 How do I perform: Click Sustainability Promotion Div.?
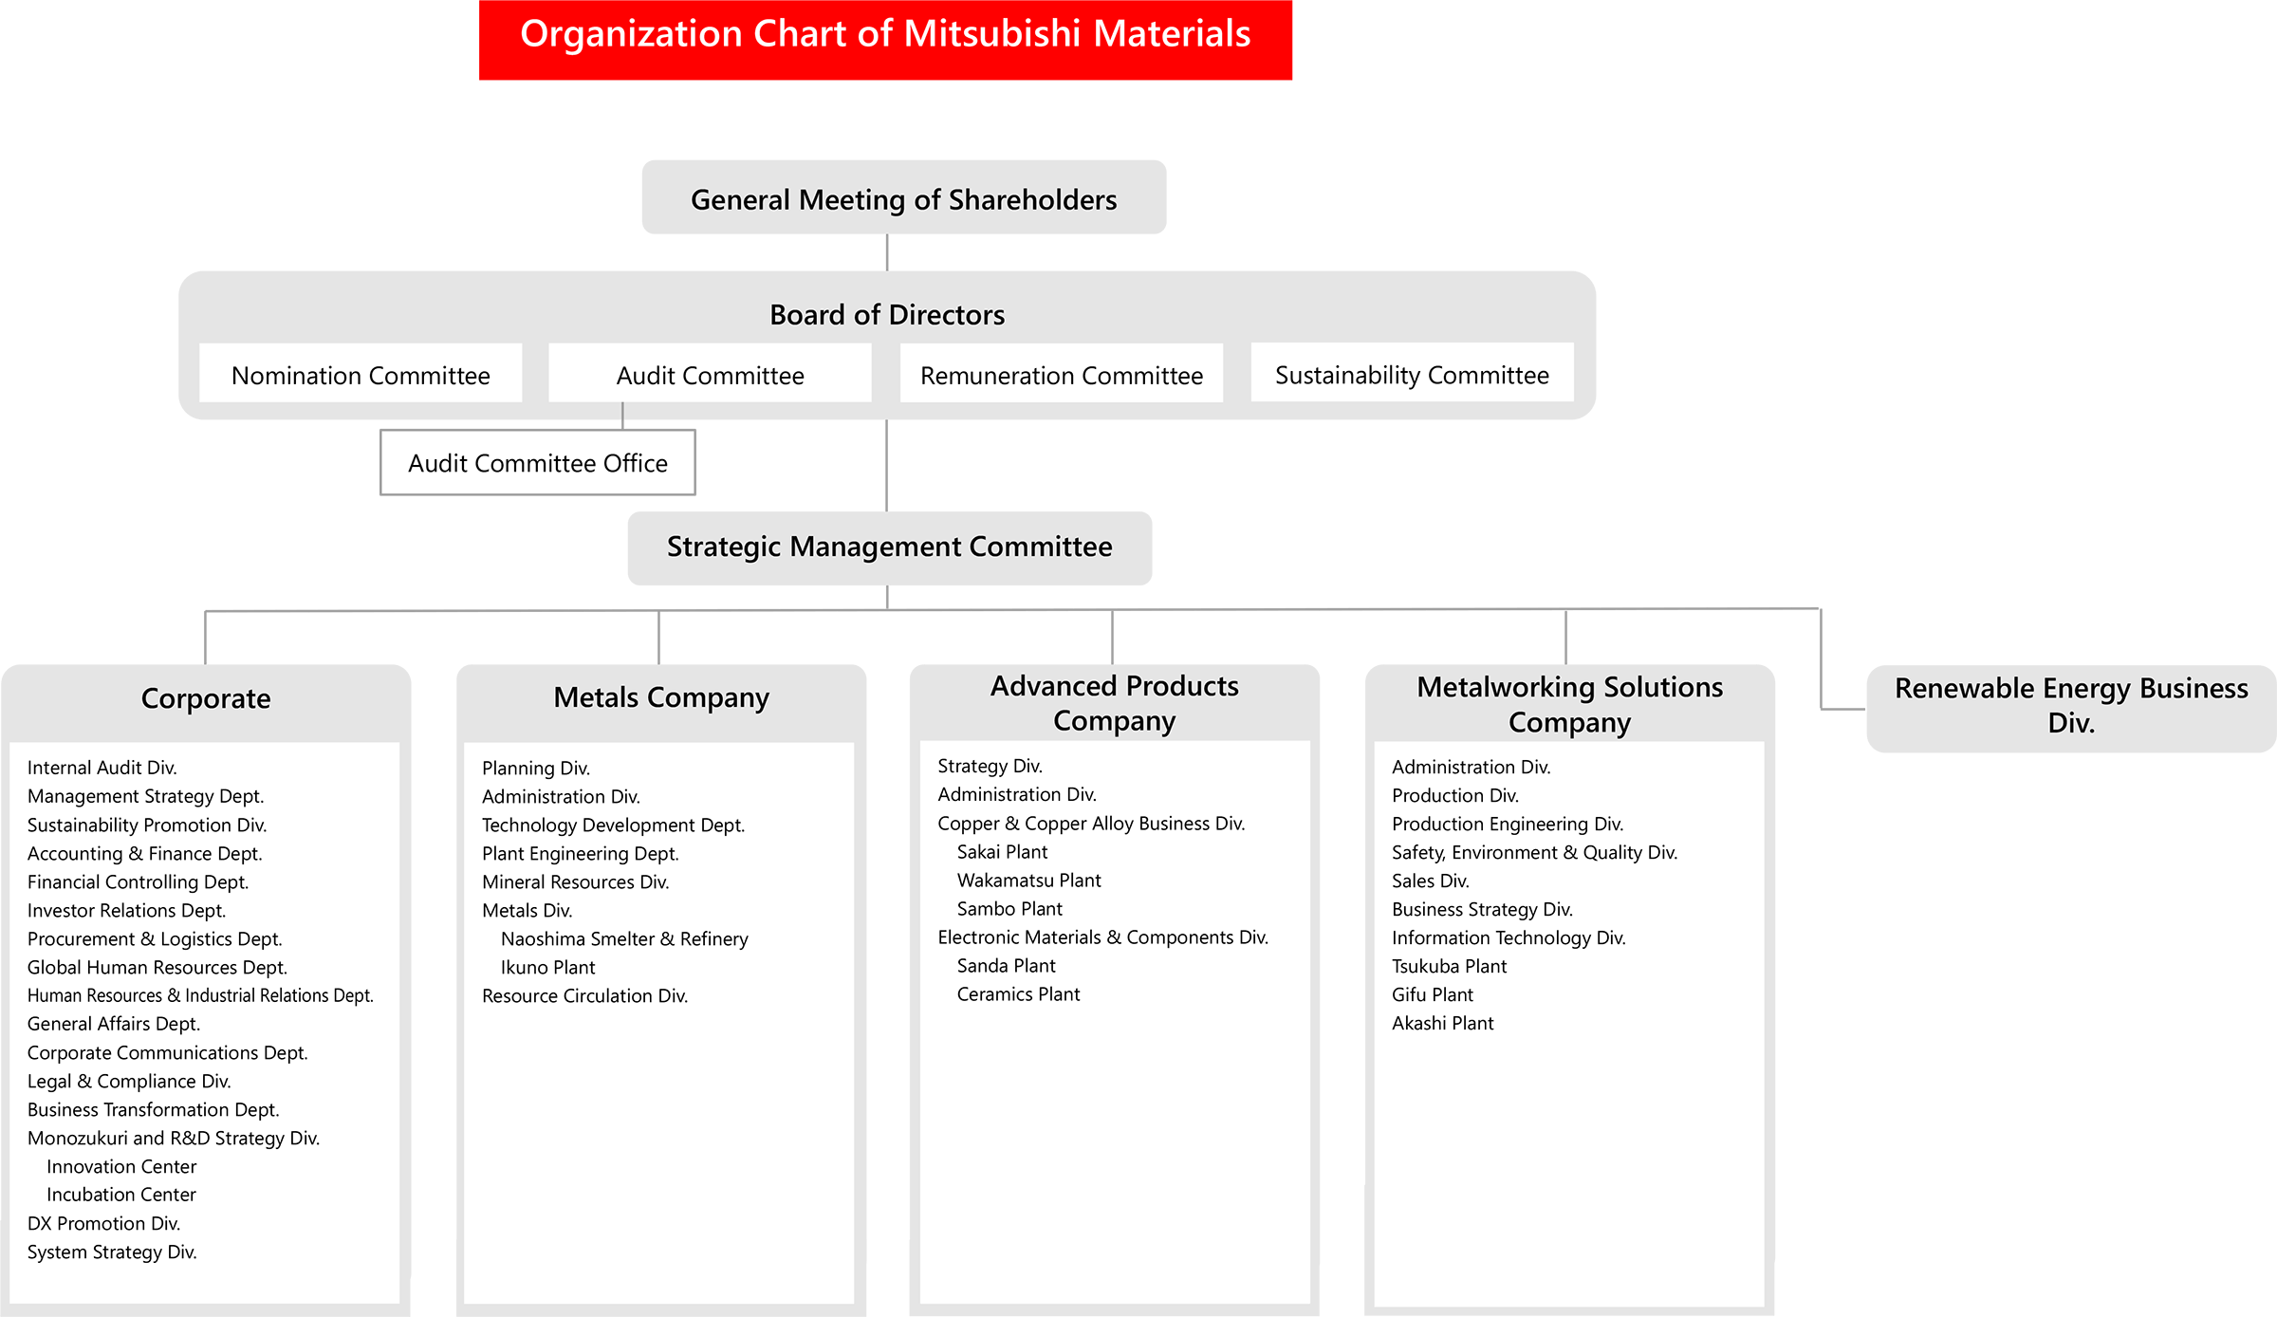(x=147, y=825)
